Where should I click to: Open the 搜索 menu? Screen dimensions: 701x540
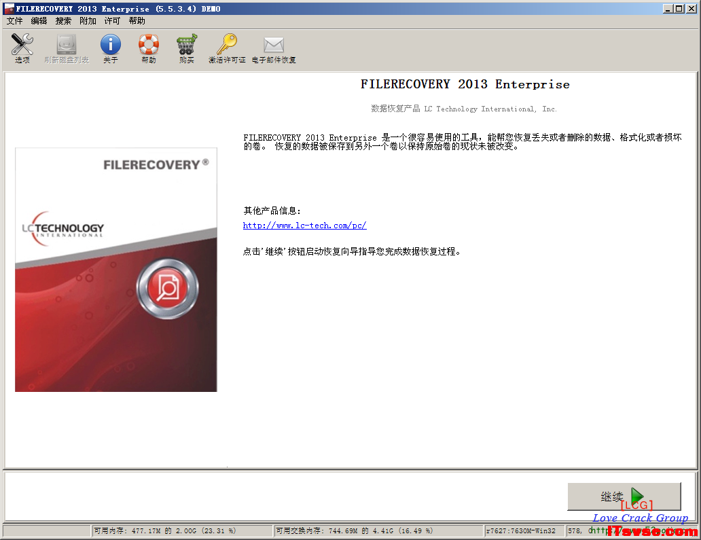click(x=63, y=21)
